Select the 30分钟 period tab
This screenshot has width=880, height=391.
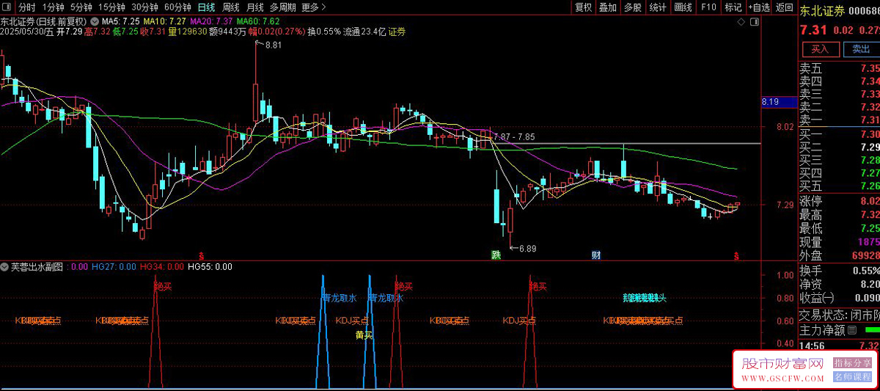pyautogui.click(x=145, y=7)
